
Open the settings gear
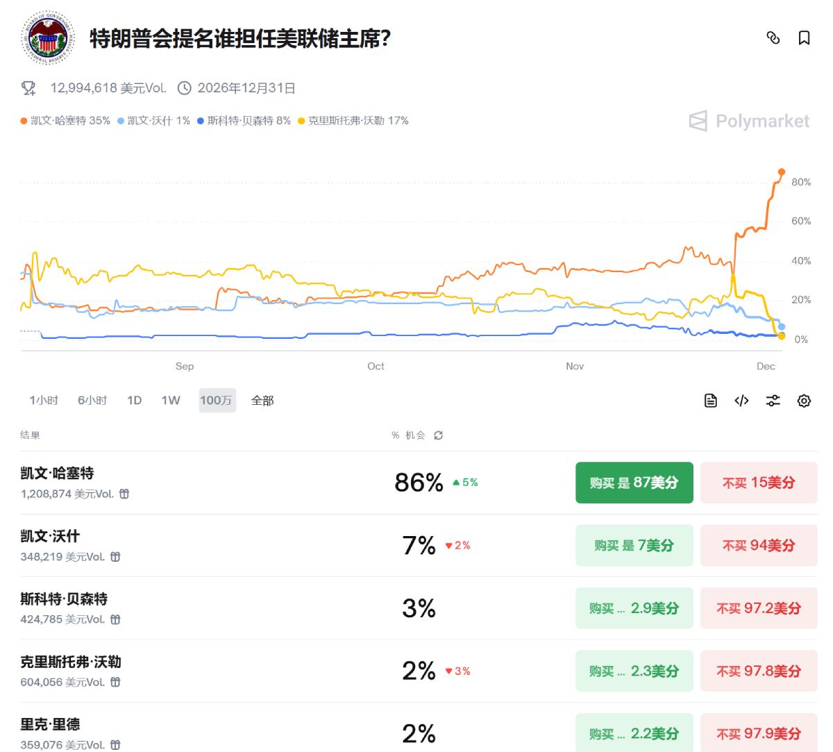click(803, 401)
